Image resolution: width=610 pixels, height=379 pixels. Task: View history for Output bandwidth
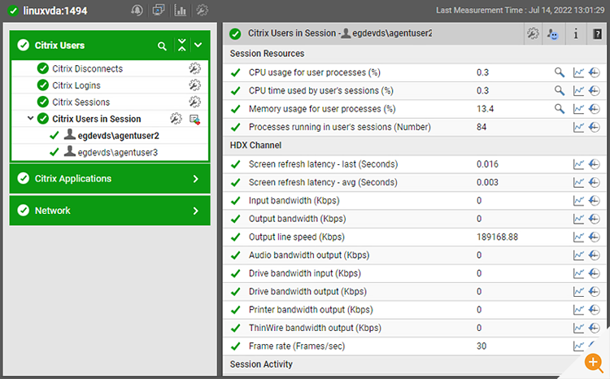(594, 219)
